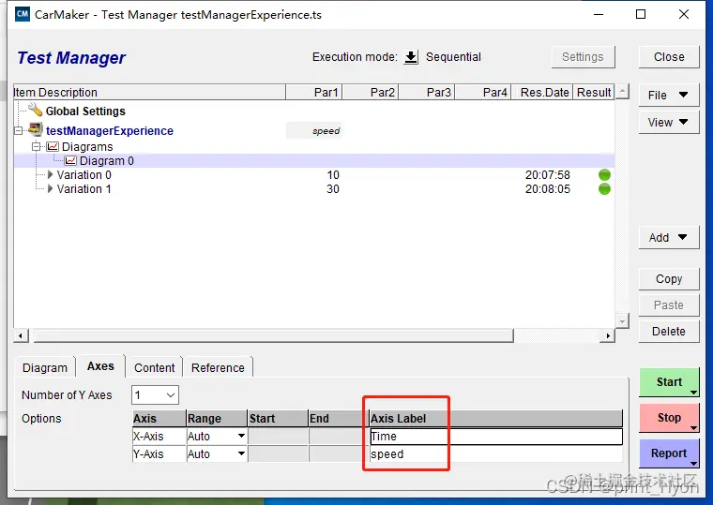
Task: Click the horizontal scrollbar thumb of the test list
Action: [x=274, y=335]
